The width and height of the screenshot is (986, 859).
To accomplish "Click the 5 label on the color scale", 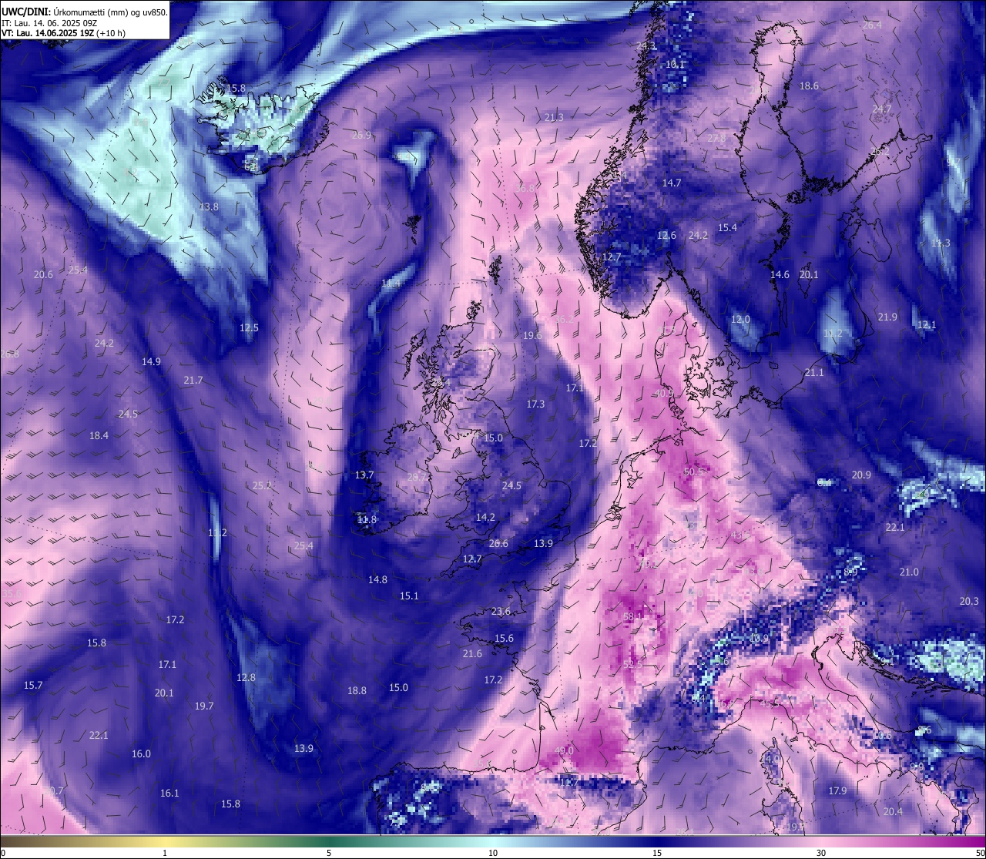I will pyautogui.click(x=329, y=853).
